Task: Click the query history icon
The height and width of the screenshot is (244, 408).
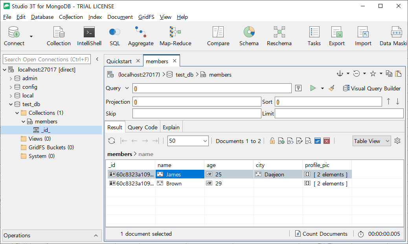Action: tap(356, 74)
